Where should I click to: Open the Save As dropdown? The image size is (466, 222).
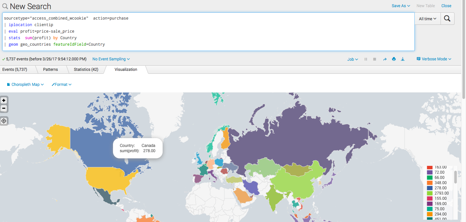(x=401, y=6)
